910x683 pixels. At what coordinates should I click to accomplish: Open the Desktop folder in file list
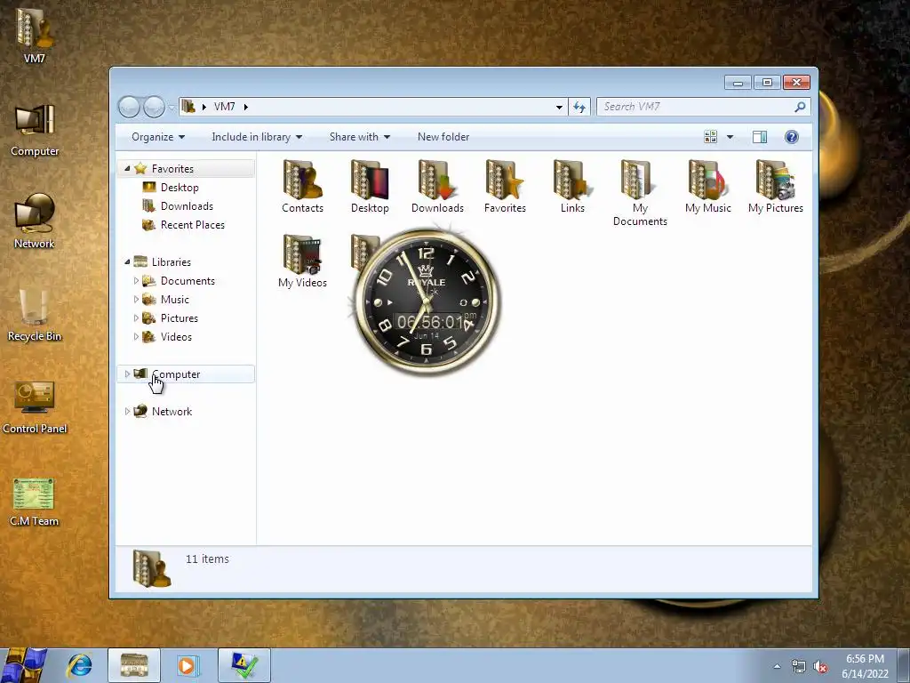[x=370, y=187]
